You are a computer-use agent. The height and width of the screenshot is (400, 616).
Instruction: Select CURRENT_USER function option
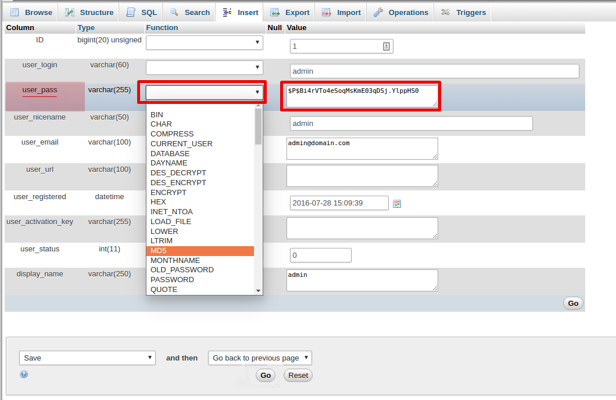pos(200,143)
